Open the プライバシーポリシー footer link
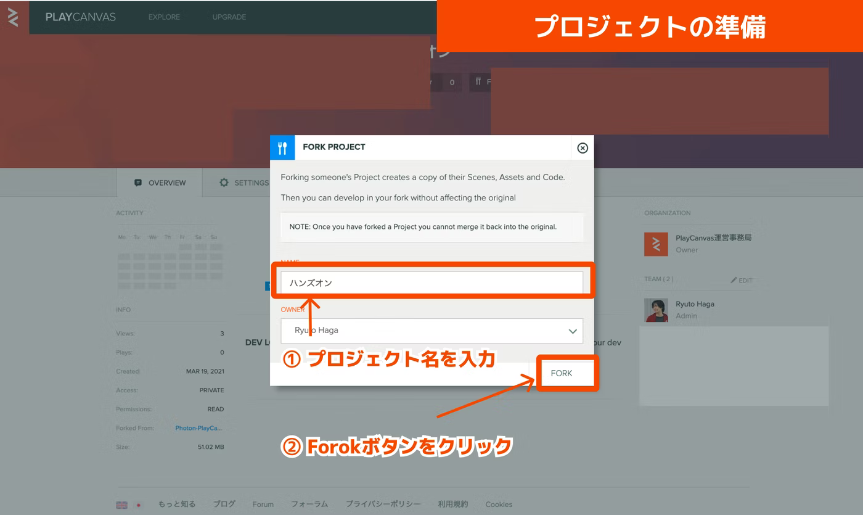Image resolution: width=863 pixels, height=515 pixels. [x=383, y=504]
